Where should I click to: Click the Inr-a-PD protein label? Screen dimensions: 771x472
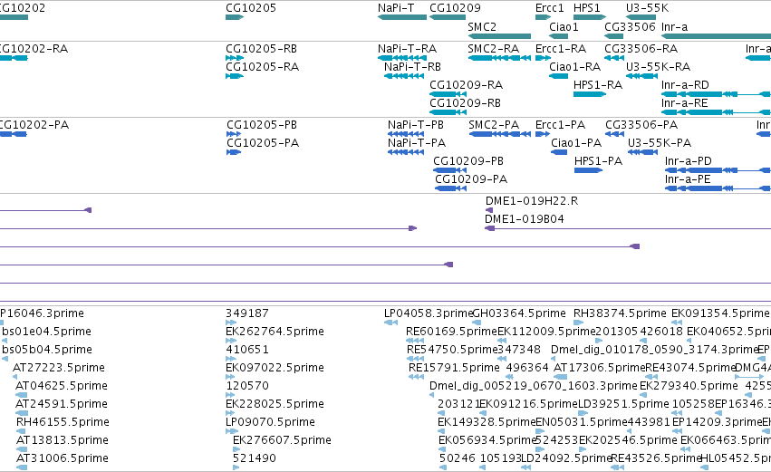(689, 161)
